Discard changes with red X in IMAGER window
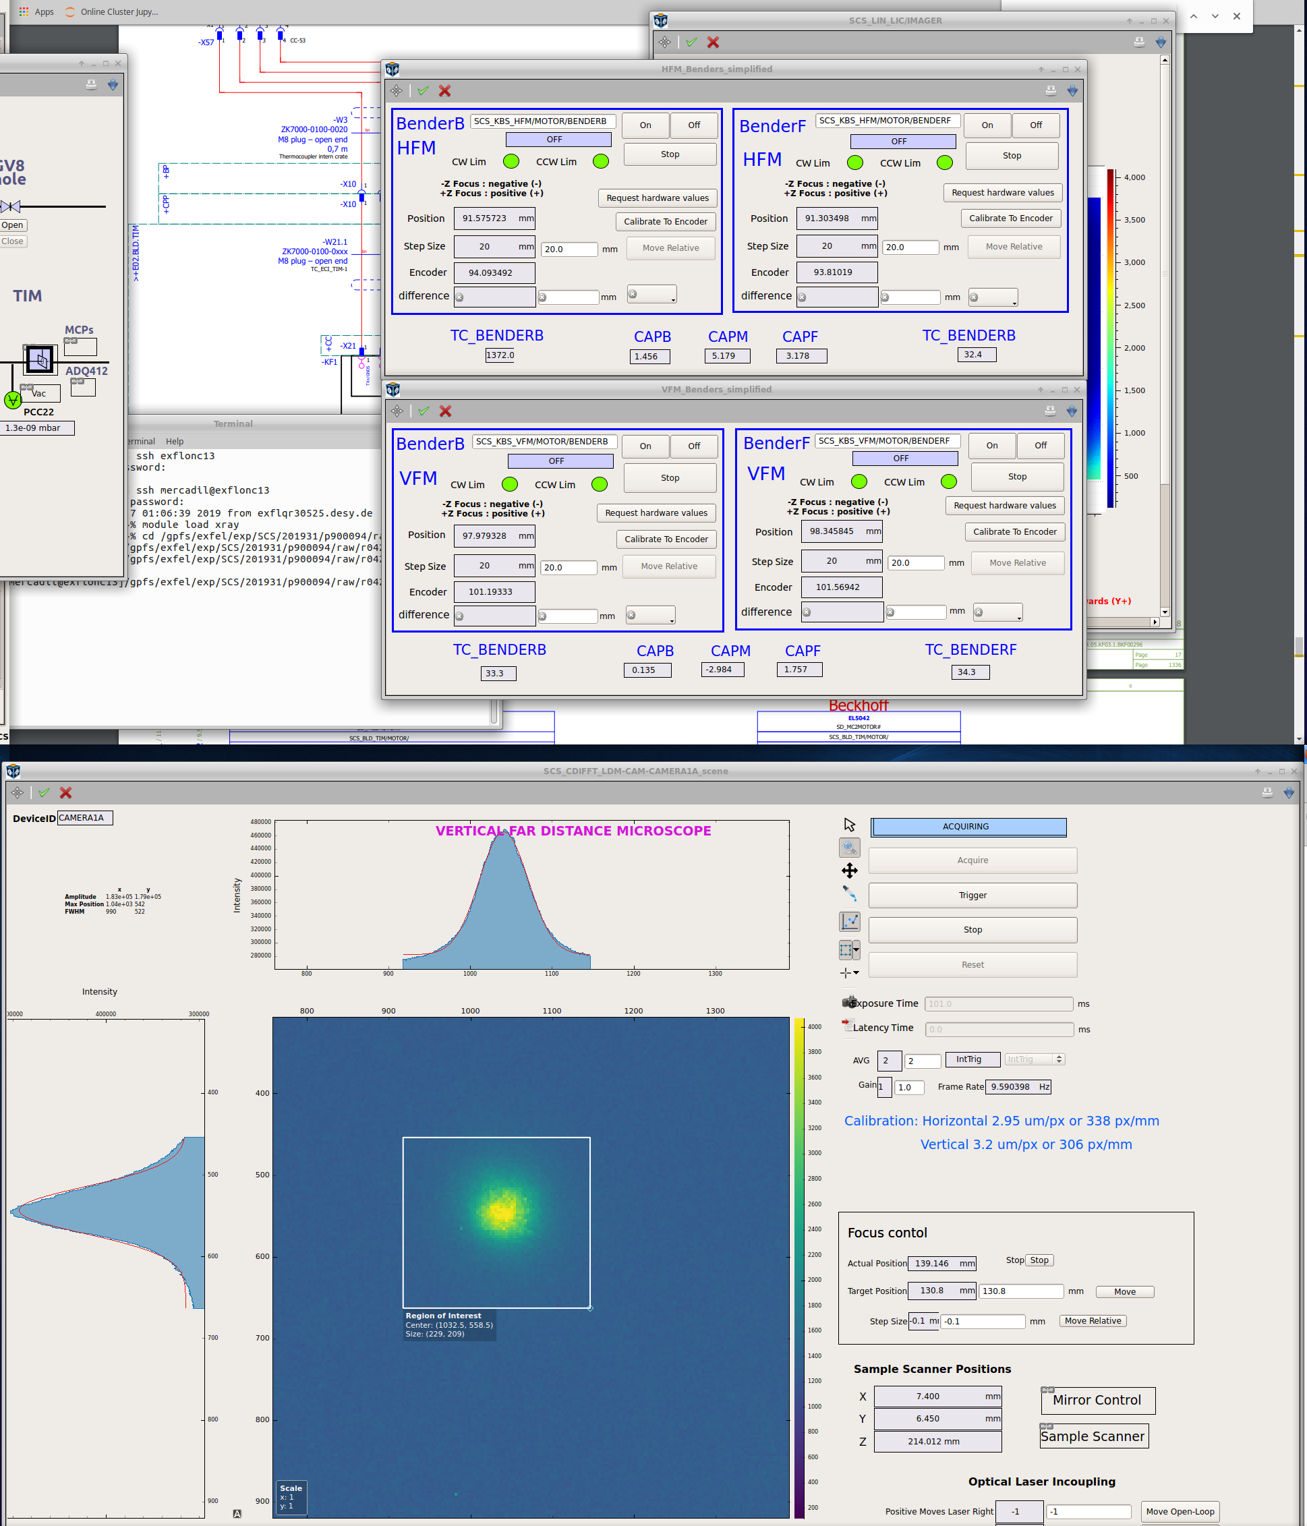 713,42
